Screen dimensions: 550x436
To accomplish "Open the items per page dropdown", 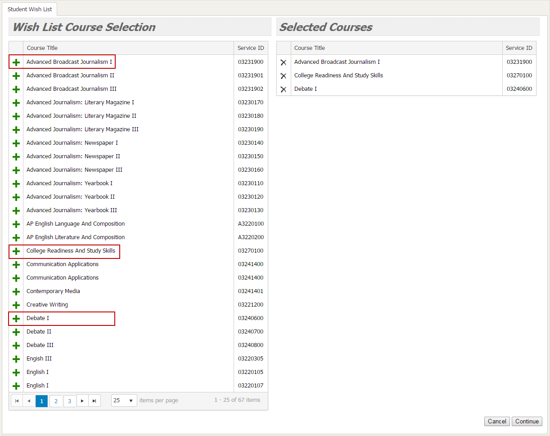I will (x=124, y=400).
